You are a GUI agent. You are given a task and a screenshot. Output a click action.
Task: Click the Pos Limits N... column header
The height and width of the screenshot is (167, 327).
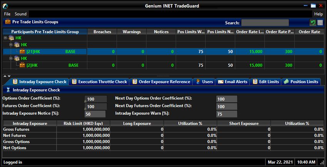[220, 32]
